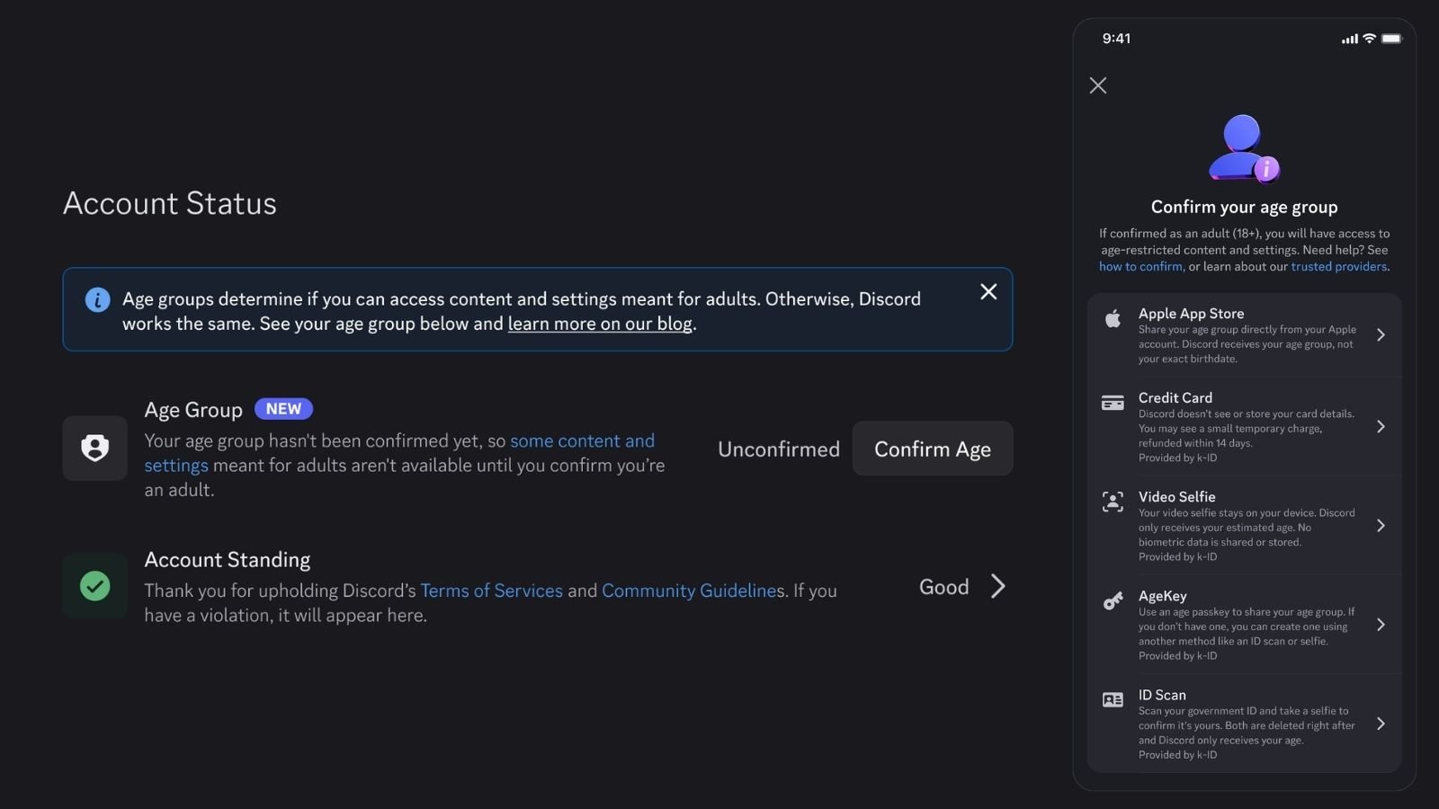Click the Apple logo icon
1439x809 pixels.
tap(1113, 318)
